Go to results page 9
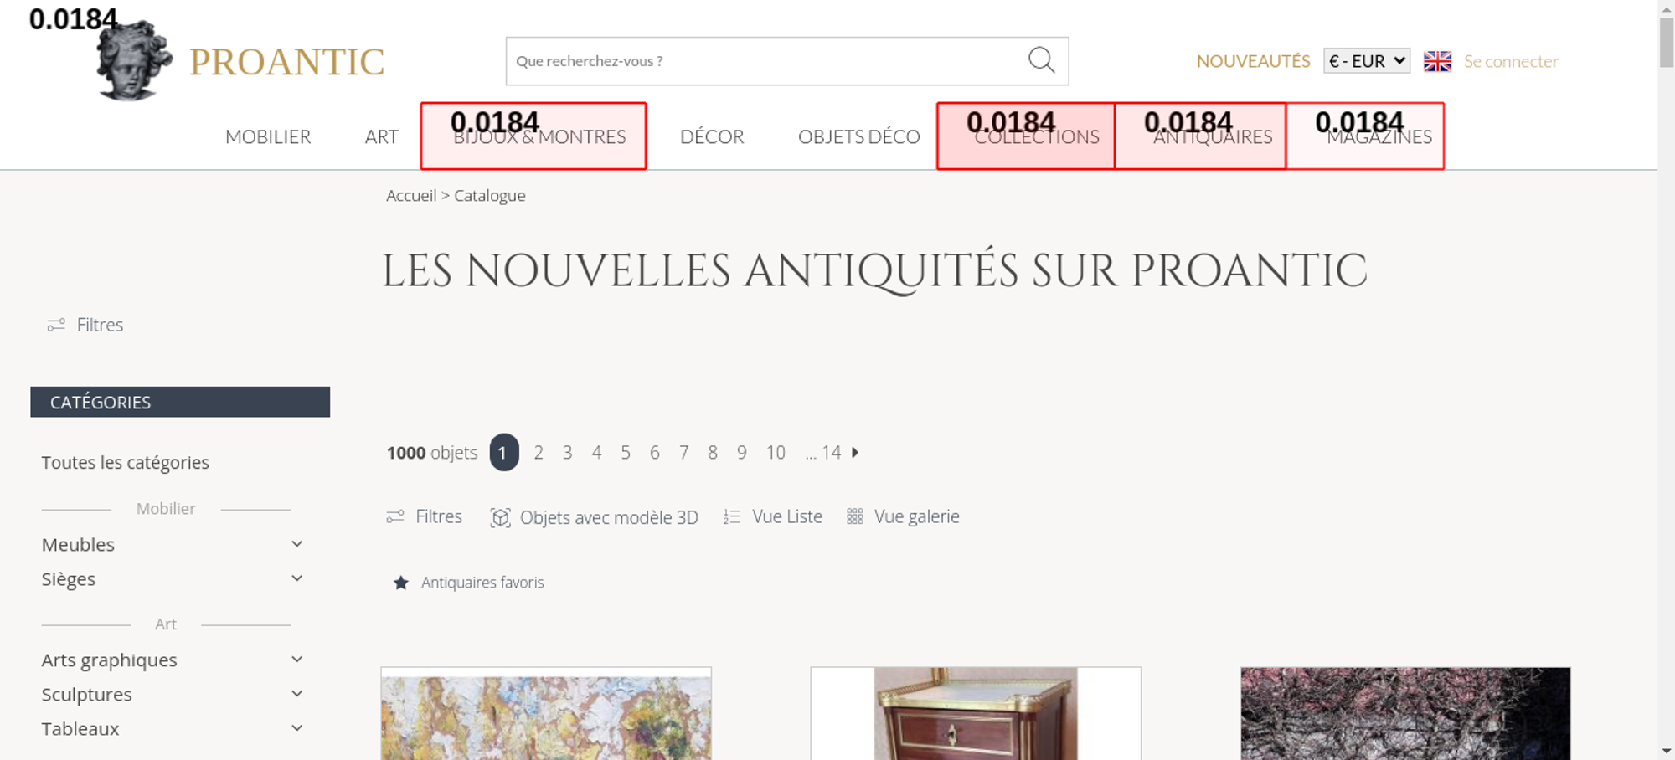 pos(742,453)
